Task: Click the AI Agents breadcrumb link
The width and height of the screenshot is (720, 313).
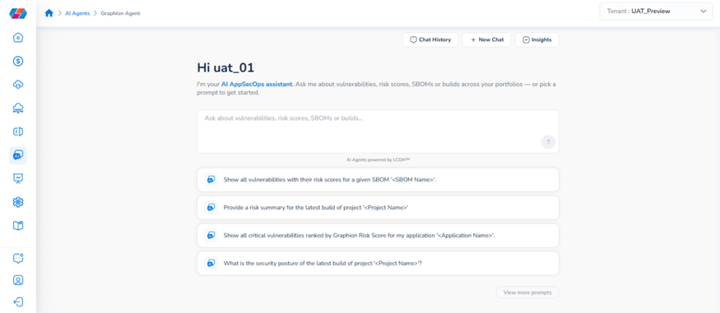Action: click(x=77, y=13)
